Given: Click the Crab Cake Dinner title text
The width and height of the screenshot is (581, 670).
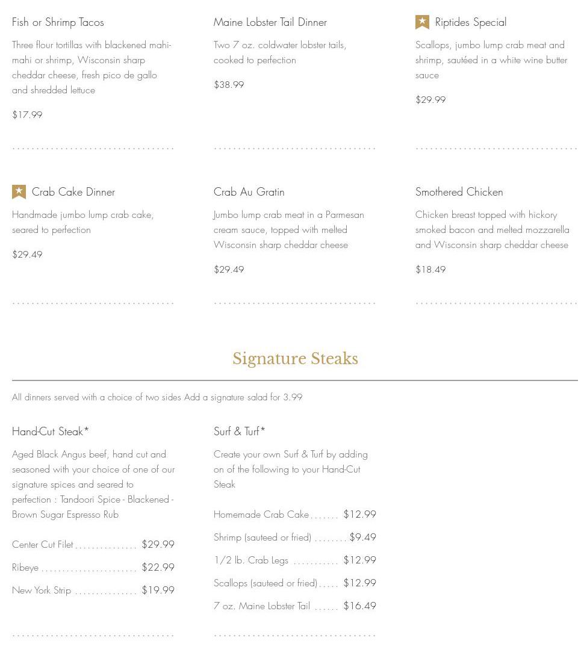Looking at the screenshot, I should tap(73, 192).
